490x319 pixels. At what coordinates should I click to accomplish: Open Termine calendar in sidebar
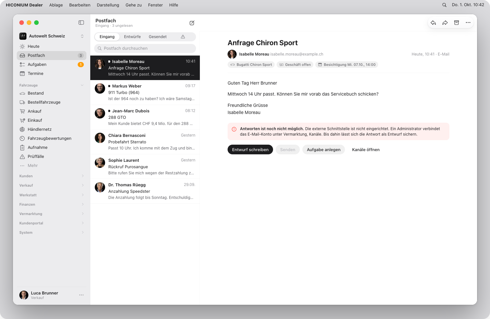tap(52, 74)
